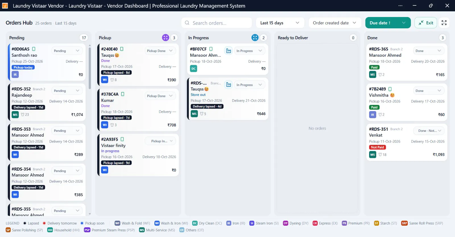Click the IR service badge on Santhosh rao card
Screen dimensions: 455x237
point(15,75)
